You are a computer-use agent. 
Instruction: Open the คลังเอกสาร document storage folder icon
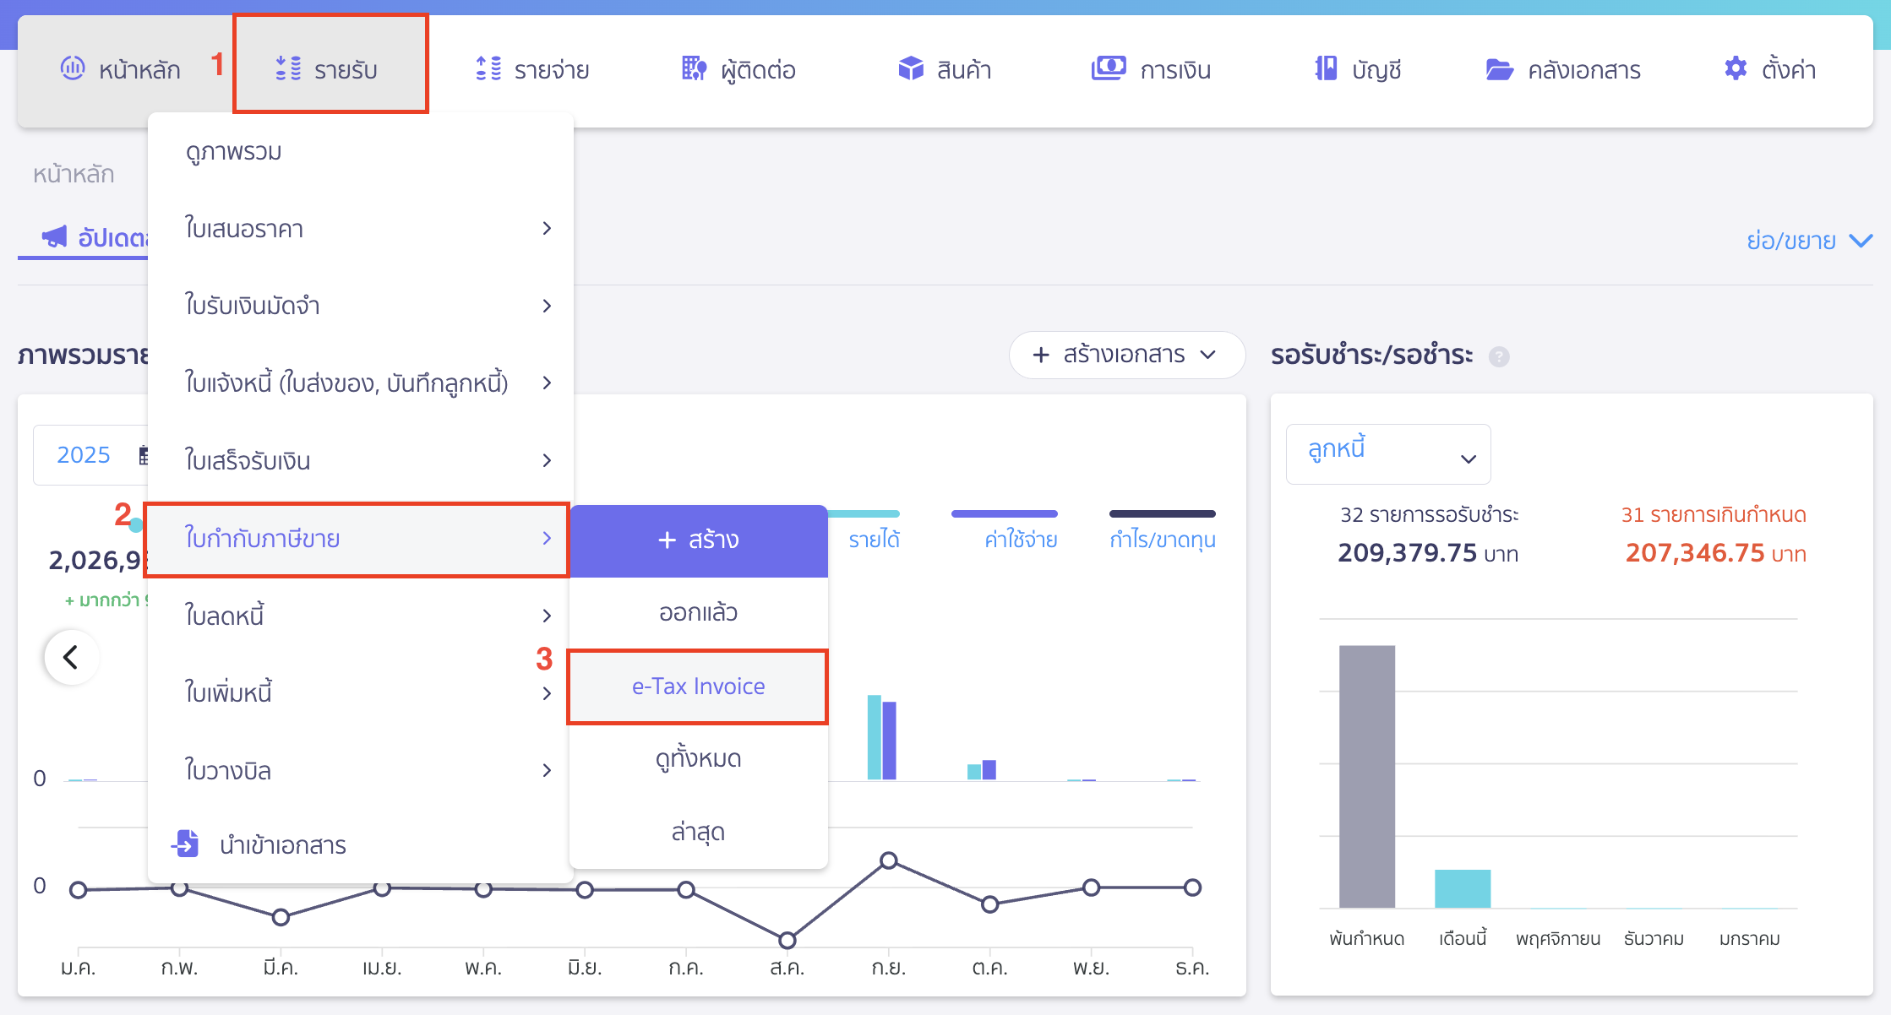pos(1501,68)
